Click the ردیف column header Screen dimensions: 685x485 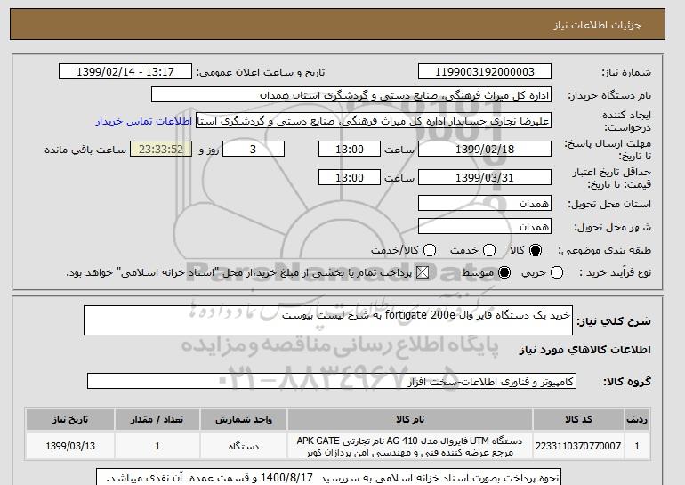[x=637, y=419]
